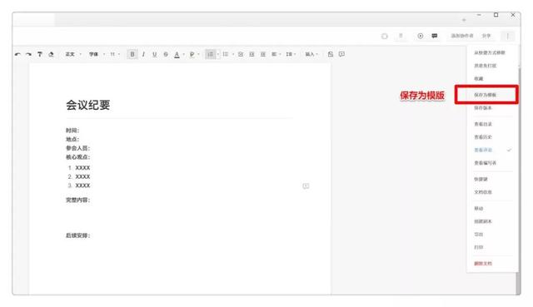This screenshot has height=307, width=533.
Task: Insert a bulleted list
Action: tap(226, 54)
